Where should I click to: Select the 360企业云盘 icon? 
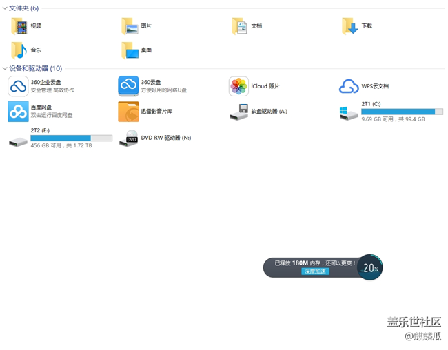coord(18,86)
